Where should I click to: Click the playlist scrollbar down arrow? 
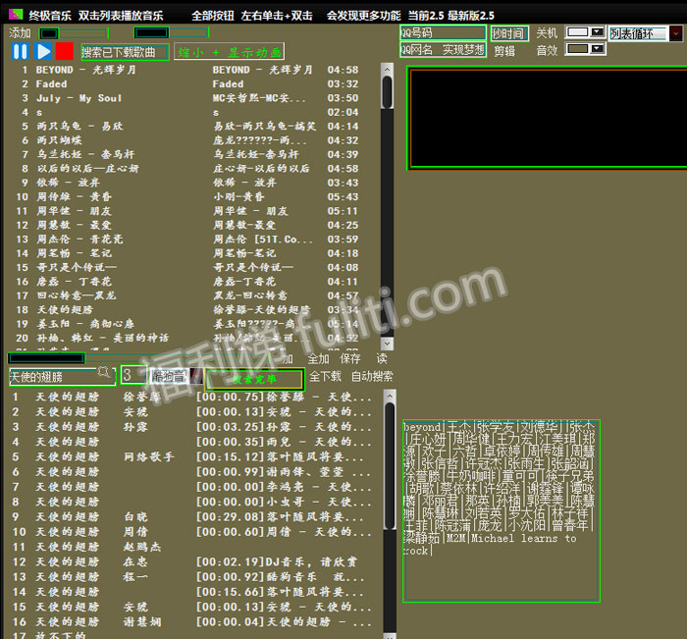(387, 344)
